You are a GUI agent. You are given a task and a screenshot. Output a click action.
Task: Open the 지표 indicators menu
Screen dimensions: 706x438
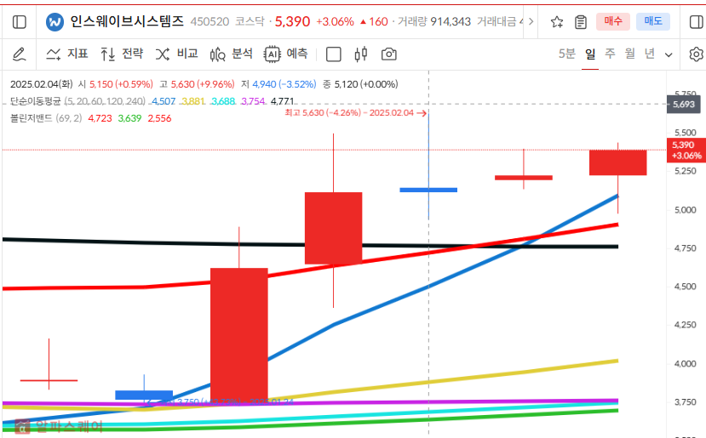[66, 54]
